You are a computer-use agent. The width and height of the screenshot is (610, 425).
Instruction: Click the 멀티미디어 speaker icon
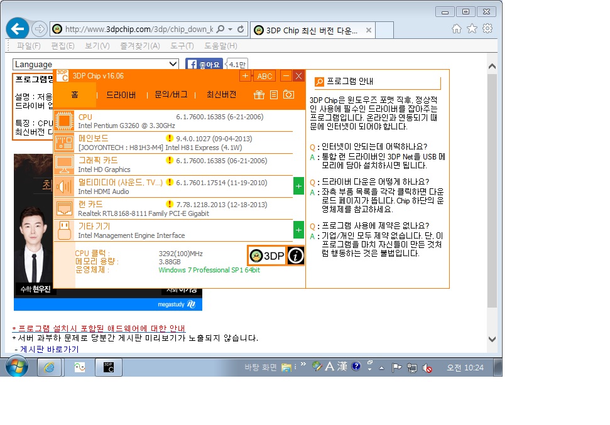(x=64, y=186)
